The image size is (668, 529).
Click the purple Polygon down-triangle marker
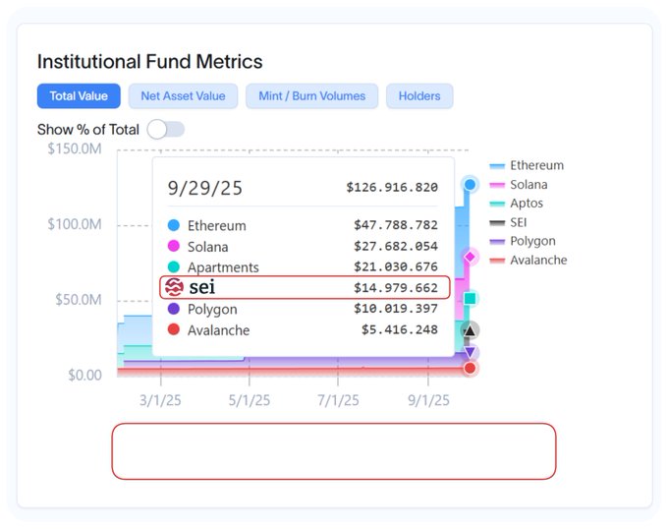click(470, 353)
